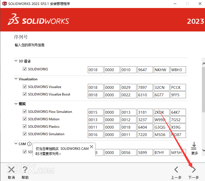This screenshot has height=181, width=205.
Task: Collapse the 3D 设计 section
Action: 16,61
